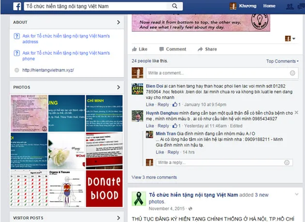Open the CHÍ MINH blue photo thumbnail

pos(104,113)
